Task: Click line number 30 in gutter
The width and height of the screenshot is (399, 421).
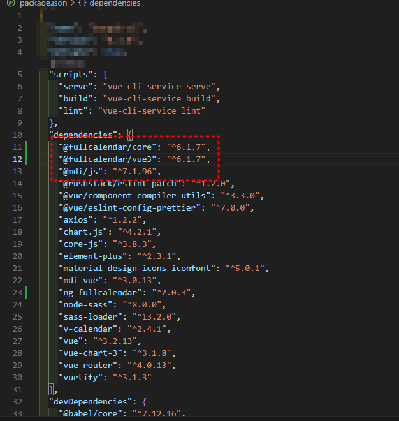Action: [17, 377]
